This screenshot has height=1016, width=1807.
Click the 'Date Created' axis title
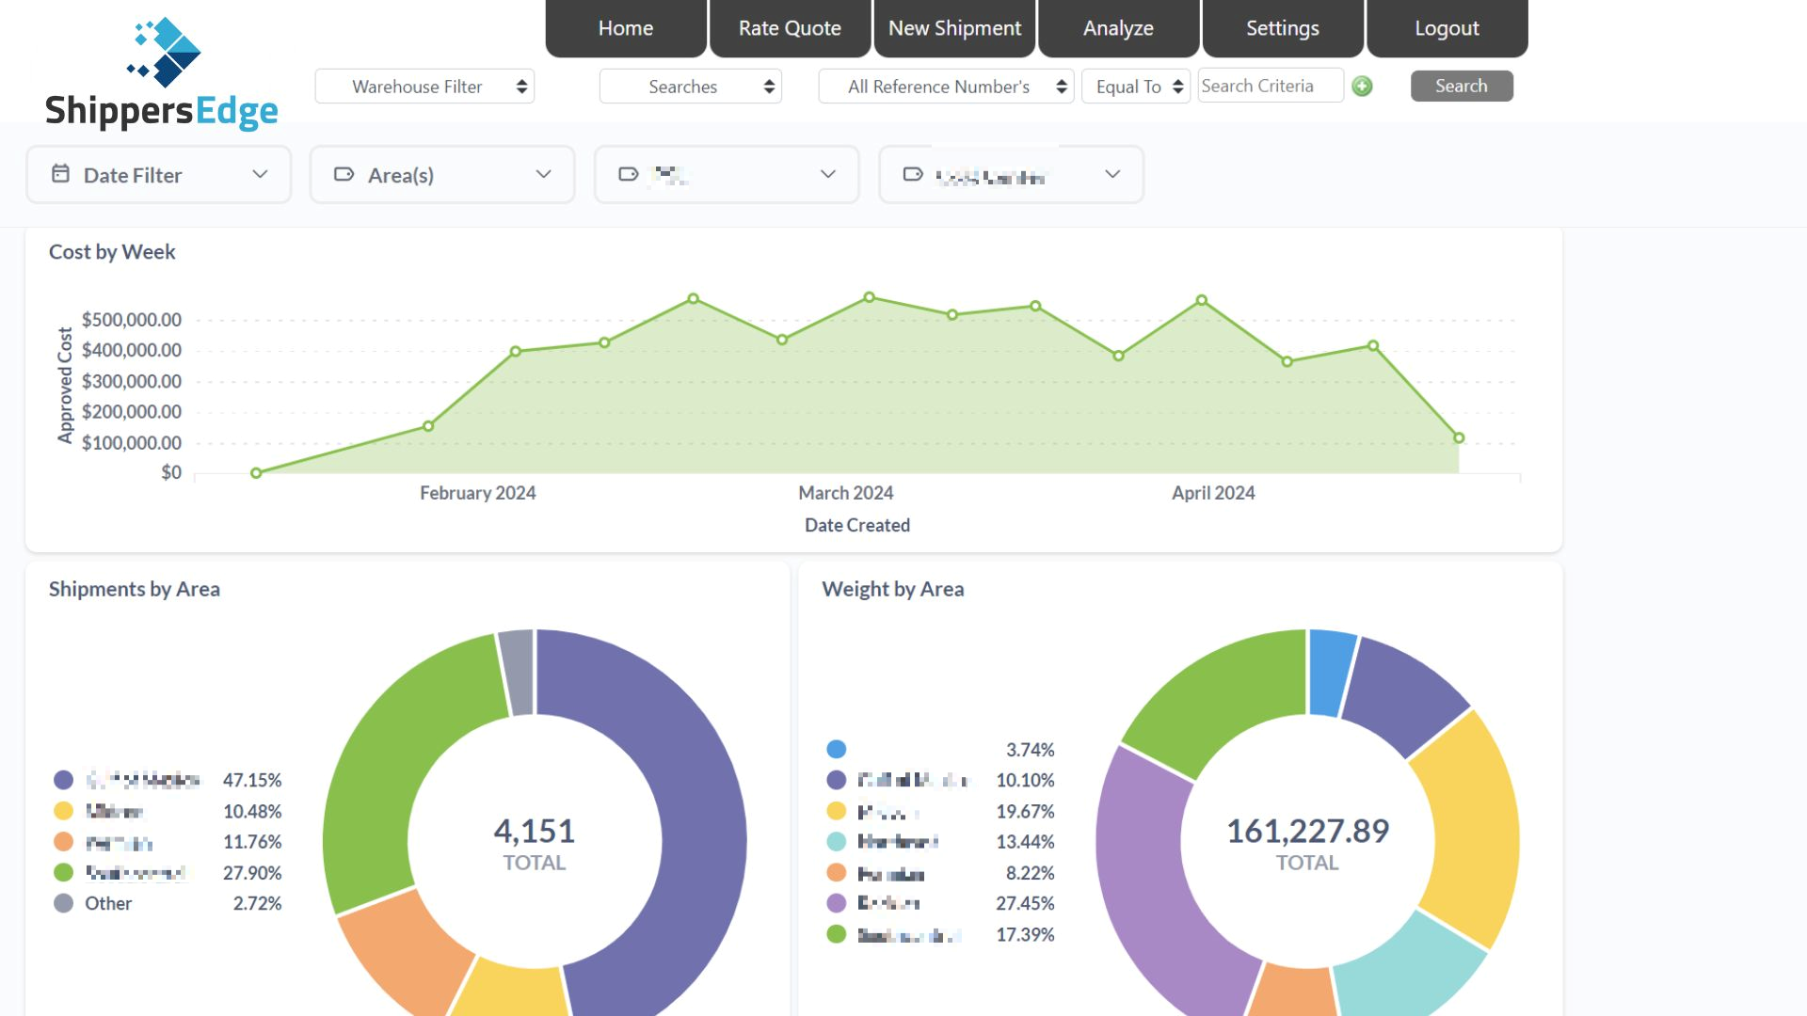click(856, 525)
